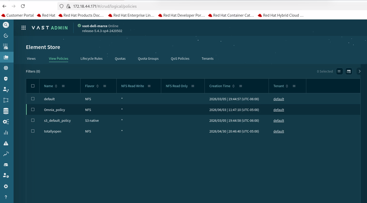Viewport: 367px width, 203px height.
Task: Click the activity trend line icon
Action: 6,154
